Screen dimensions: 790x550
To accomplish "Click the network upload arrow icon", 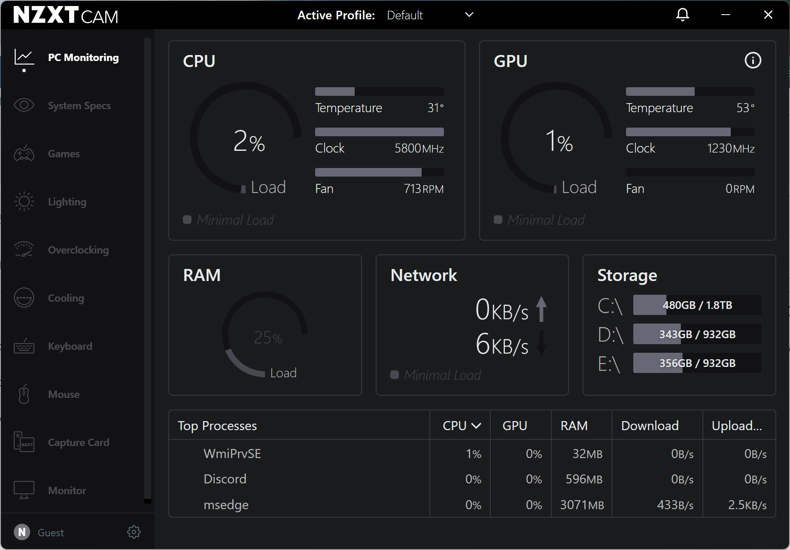I will click(541, 309).
